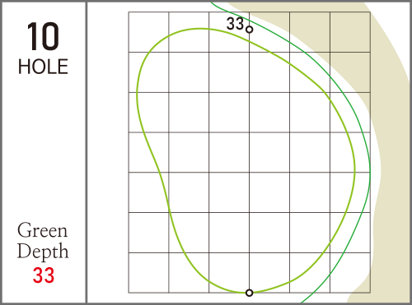The image size is (412, 305).
Task: Select the top-left grid cell
Action: click(x=148, y=32)
